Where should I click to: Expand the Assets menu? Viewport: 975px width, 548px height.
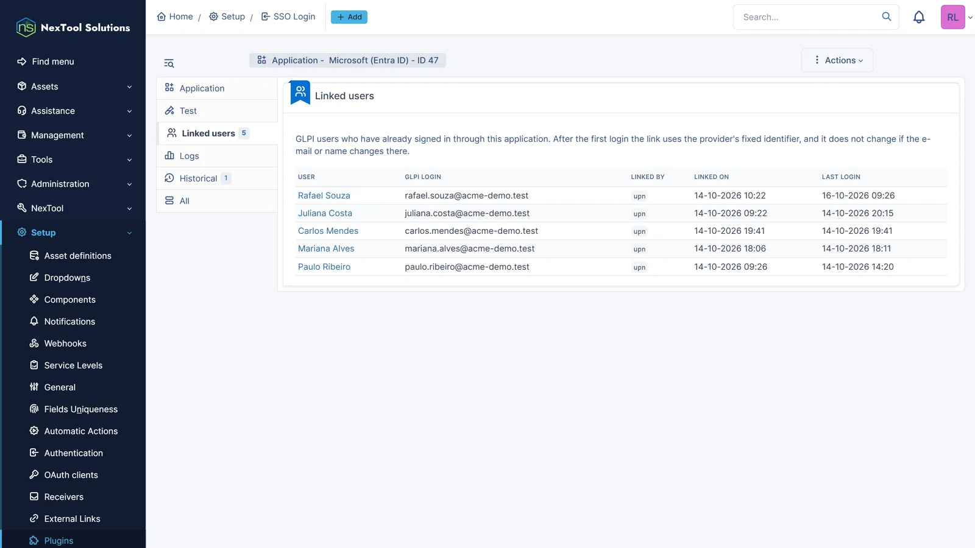click(x=73, y=86)
